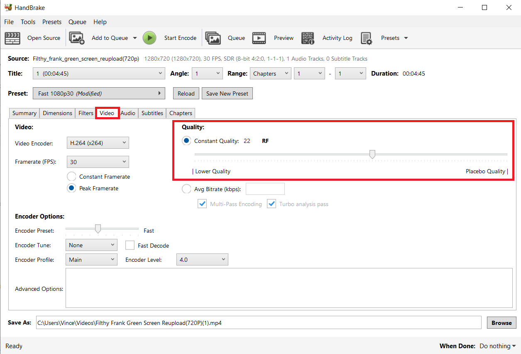This screenshot has height=354, width=521.
Task: Open the Activity Log icon
Action: 308,38
